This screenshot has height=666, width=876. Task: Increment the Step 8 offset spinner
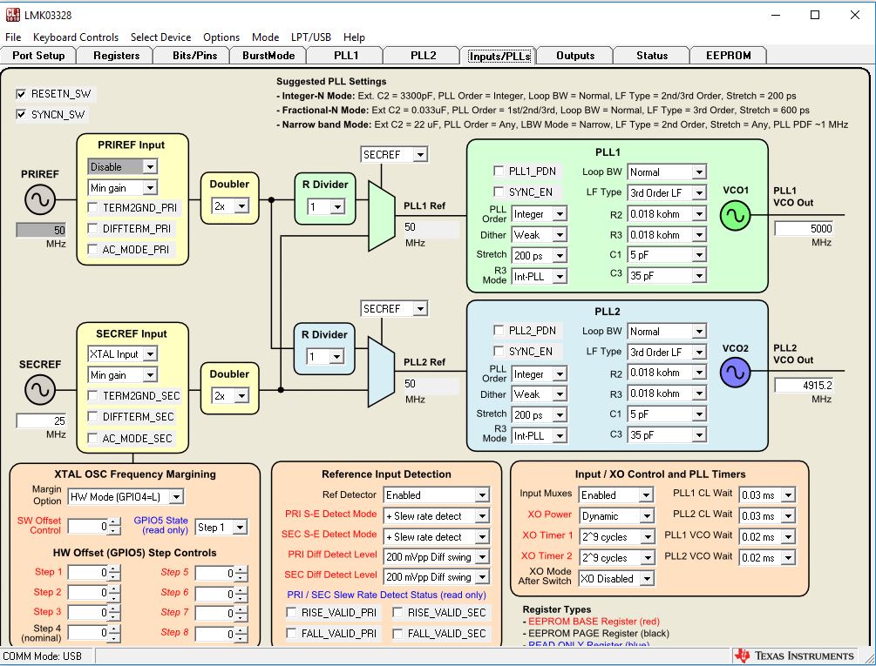click(x=241, y=629)
